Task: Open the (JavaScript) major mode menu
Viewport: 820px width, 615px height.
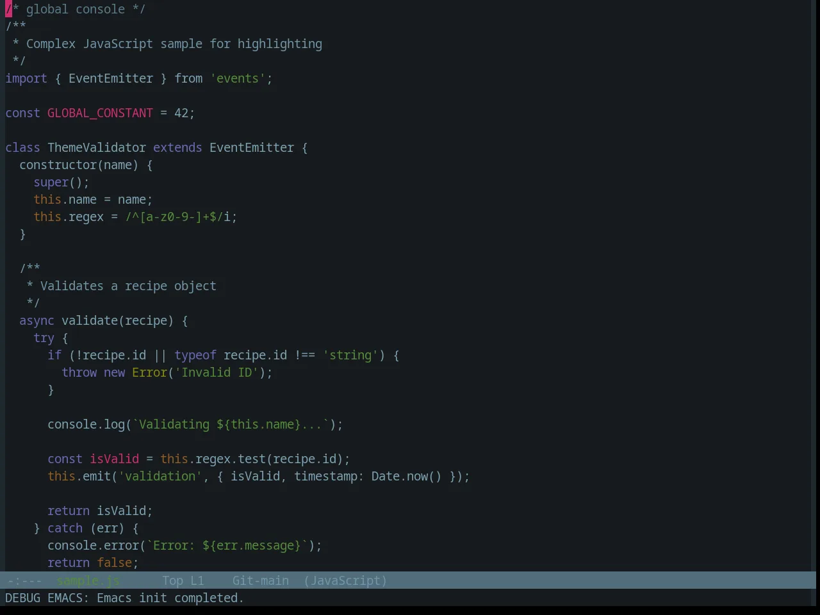Action: 345,580
